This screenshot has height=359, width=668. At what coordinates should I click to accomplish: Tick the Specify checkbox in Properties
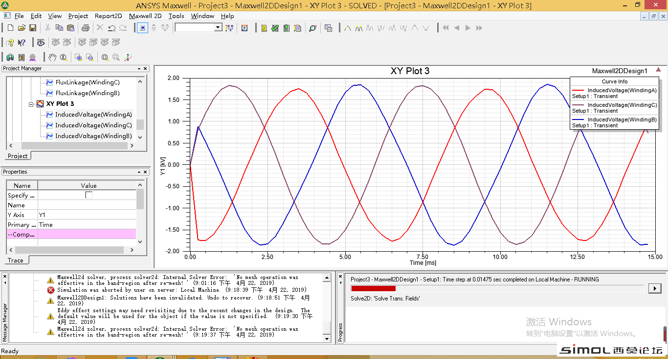pos(89,195)
